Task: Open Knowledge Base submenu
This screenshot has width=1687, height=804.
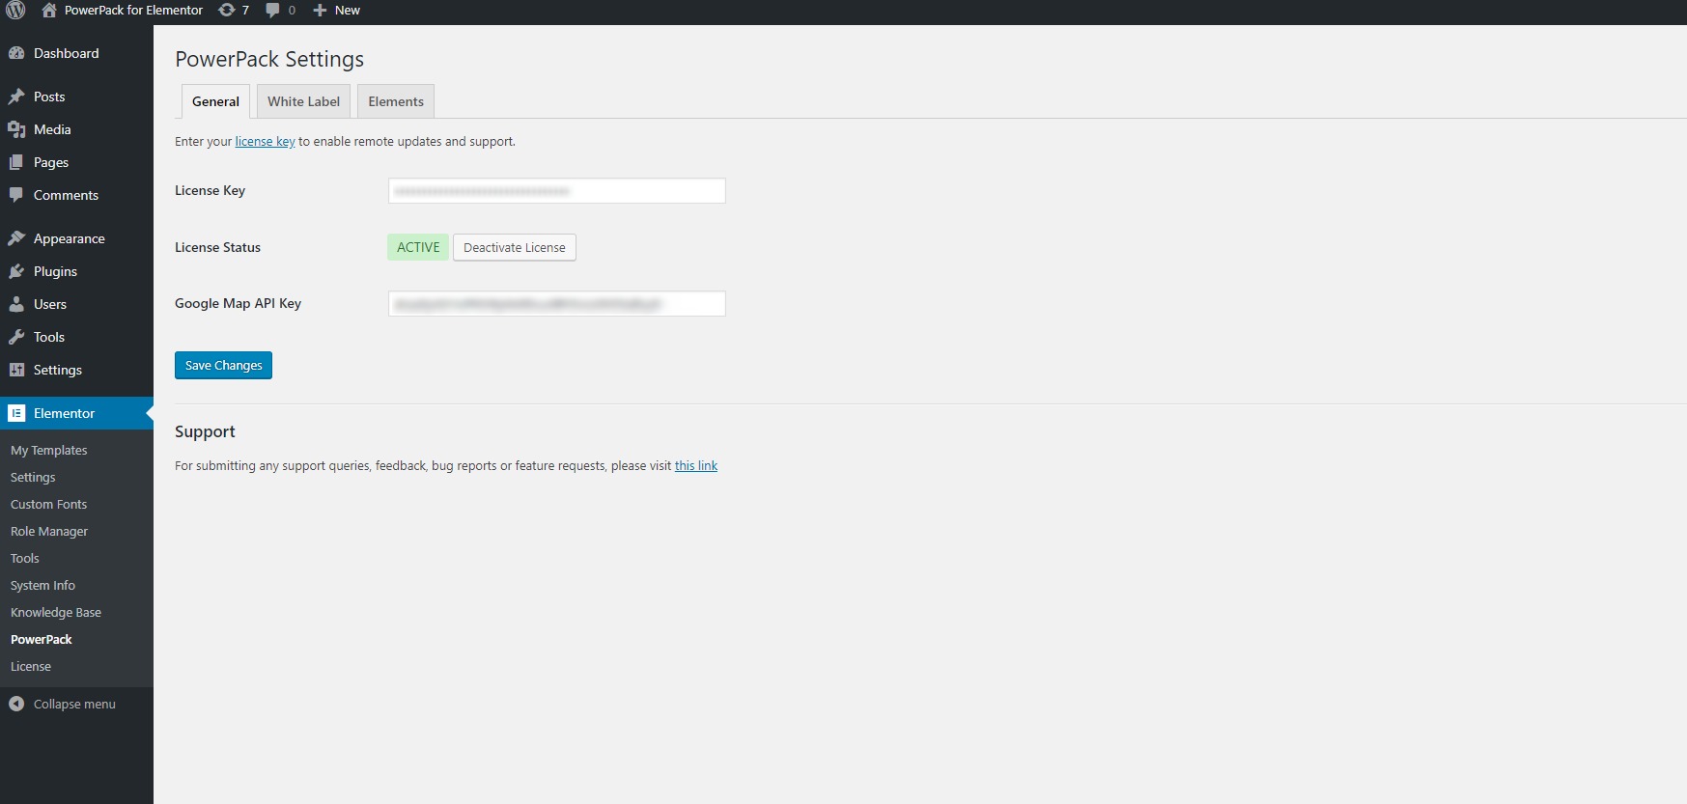Action: (x=56, y=612)
